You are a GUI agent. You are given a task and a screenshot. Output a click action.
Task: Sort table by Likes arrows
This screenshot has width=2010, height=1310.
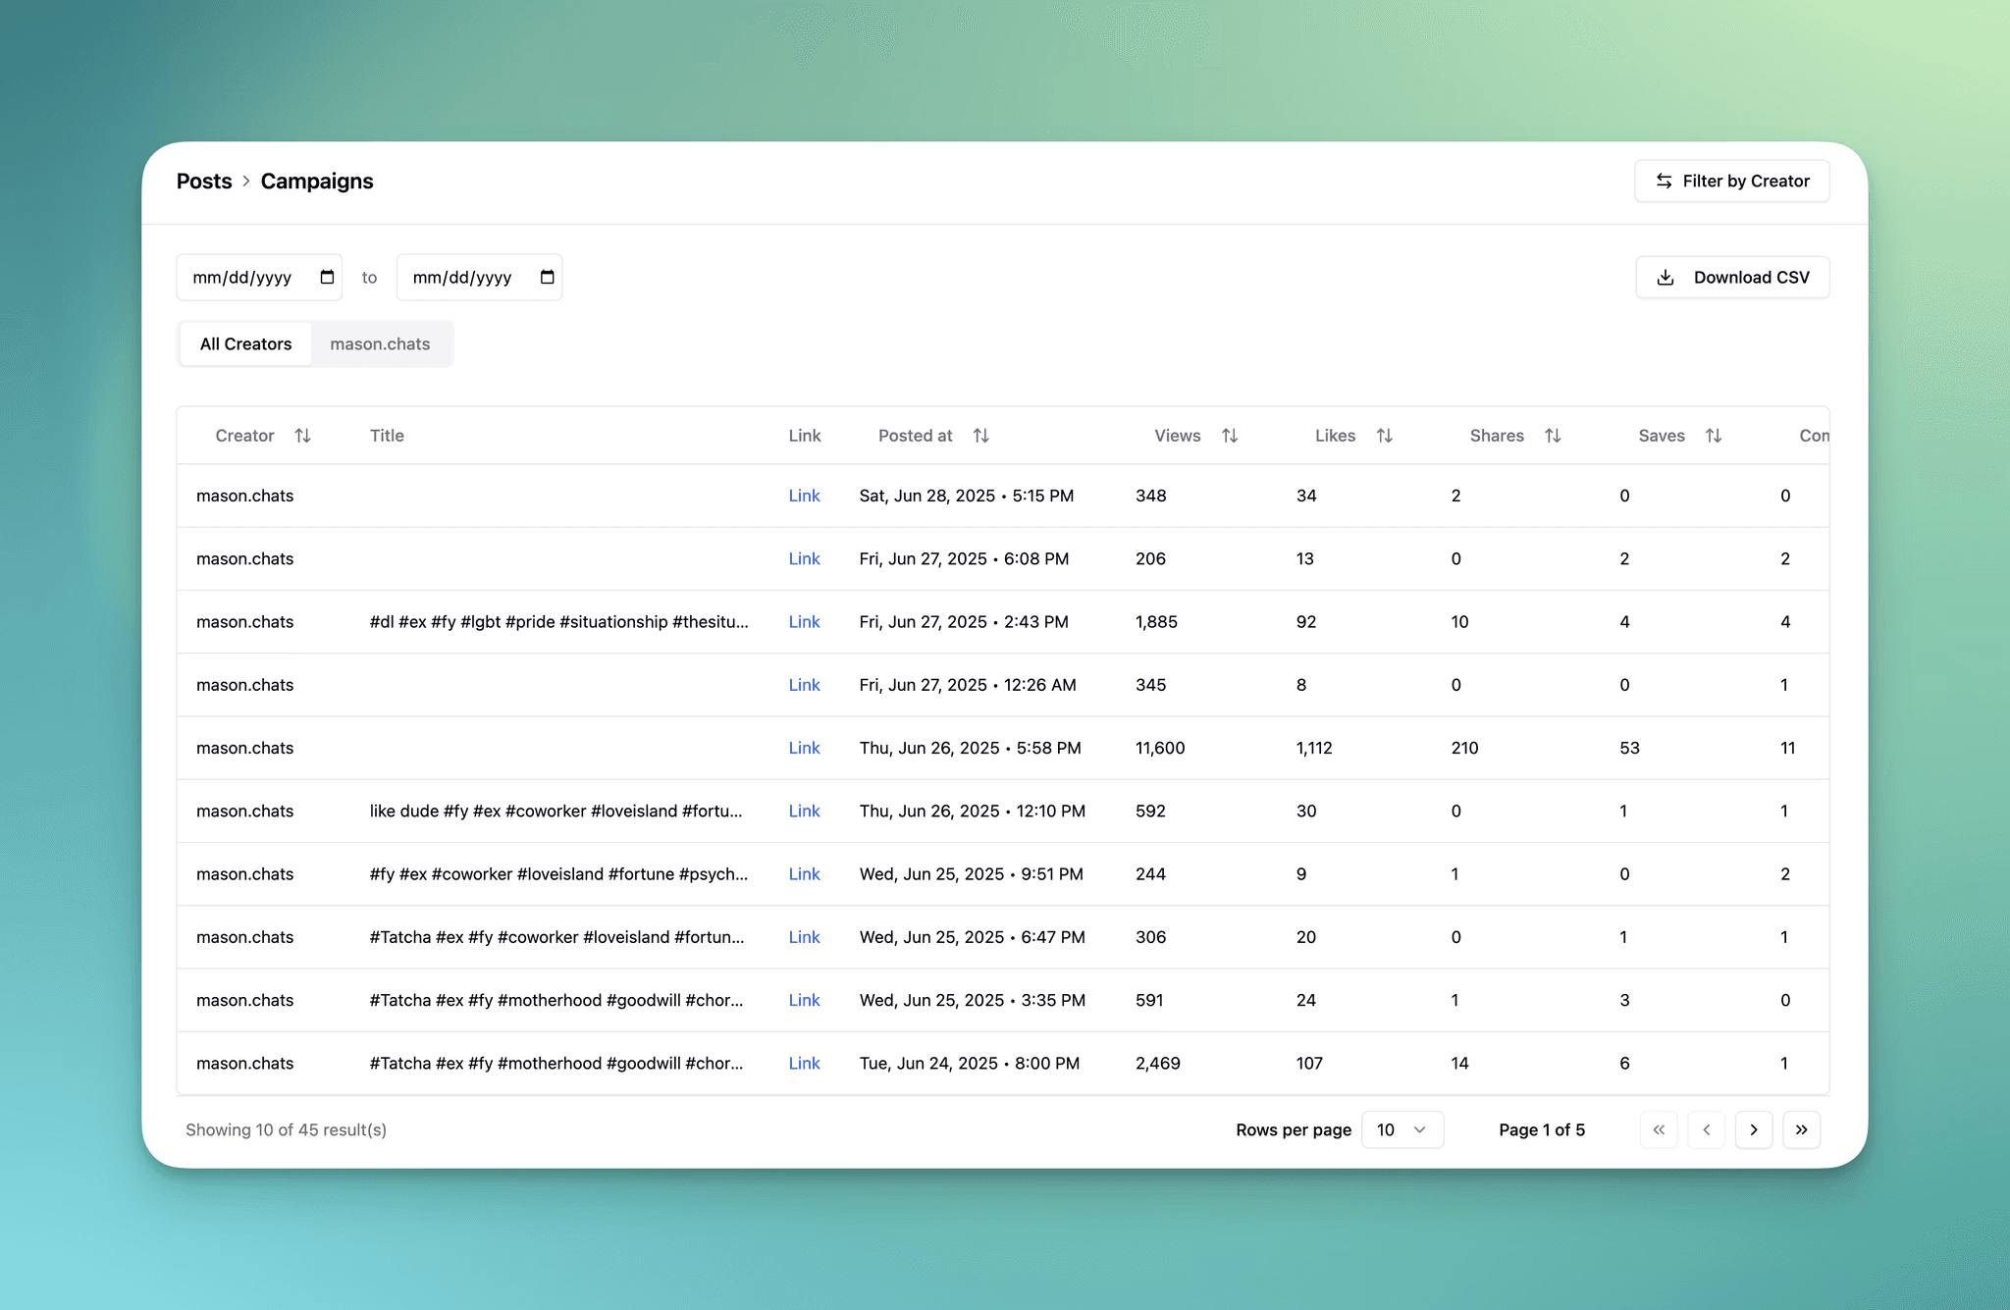coord(1384,436)
